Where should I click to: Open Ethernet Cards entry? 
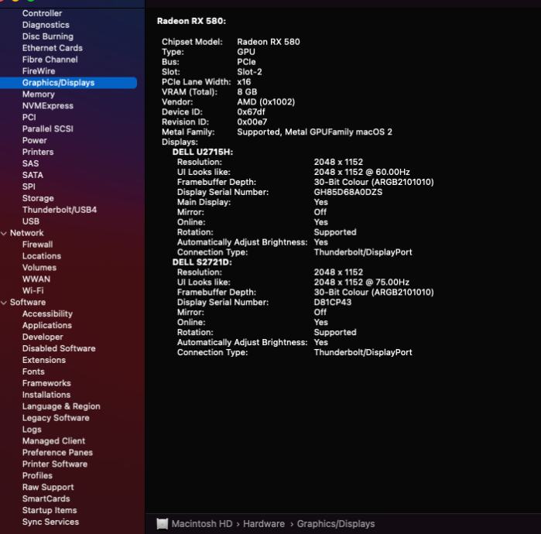[x=52, y=48]
